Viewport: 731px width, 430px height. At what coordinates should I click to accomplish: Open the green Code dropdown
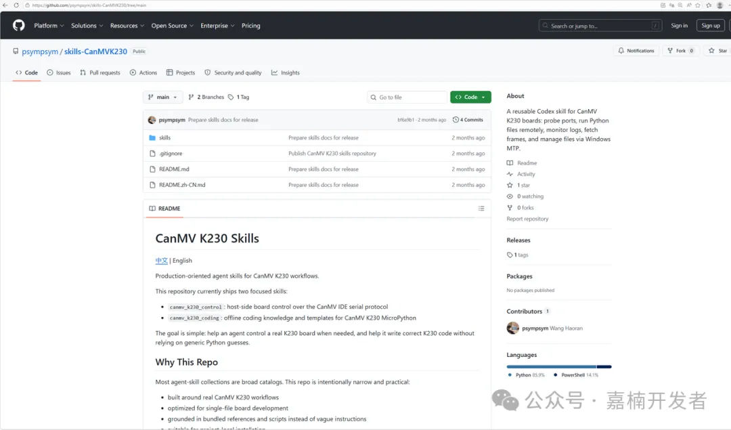point(470,97)
